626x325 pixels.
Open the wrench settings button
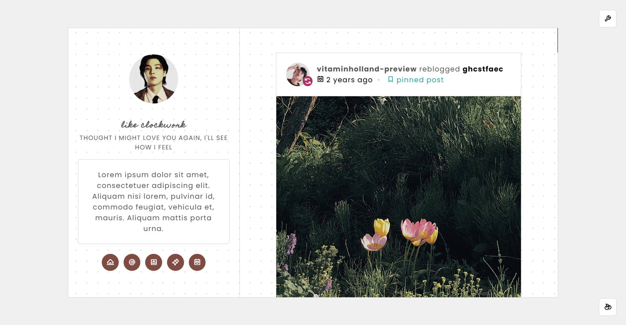608,19
